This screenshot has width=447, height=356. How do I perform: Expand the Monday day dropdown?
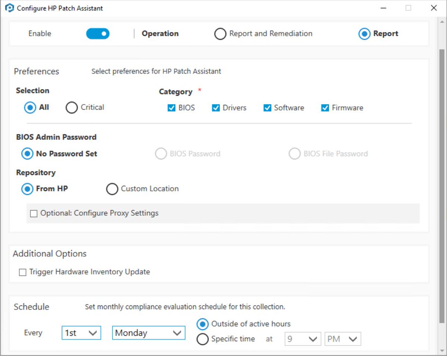[149, 333]
